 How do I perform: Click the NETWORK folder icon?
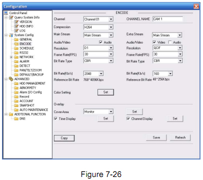pos(16,57)
